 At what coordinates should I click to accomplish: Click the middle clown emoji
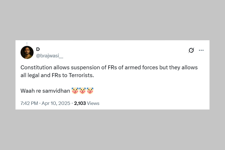(82, 91)
